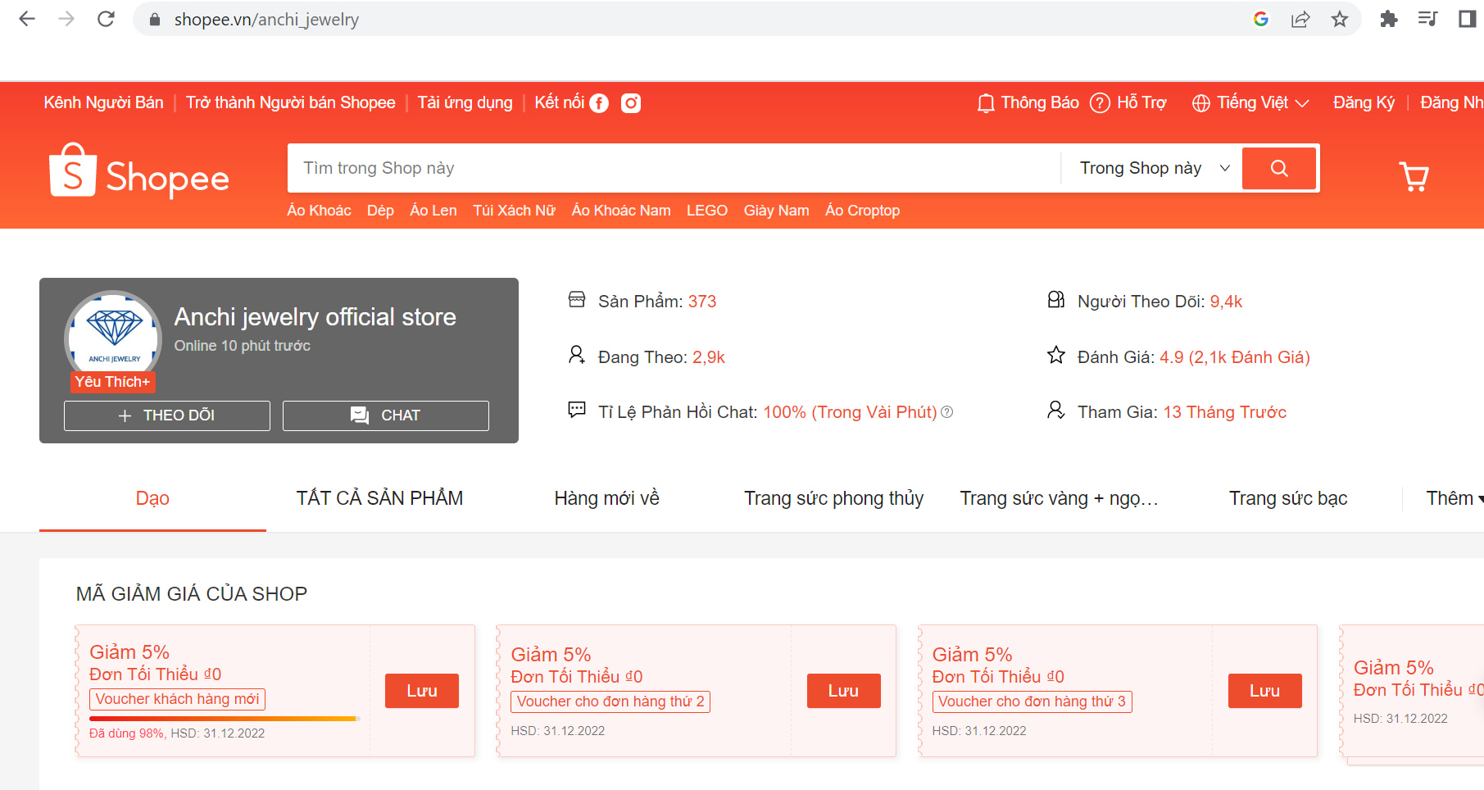Click the orange search magnifier button
Image resolution: width=1484 pixels, height=790 pixels.
[x=1278, y=169]
